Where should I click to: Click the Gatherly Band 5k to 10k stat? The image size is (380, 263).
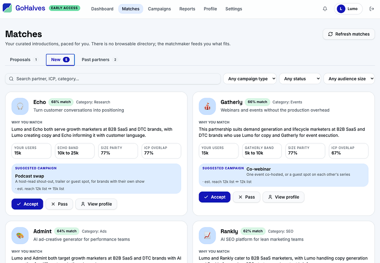click(262, 151)
